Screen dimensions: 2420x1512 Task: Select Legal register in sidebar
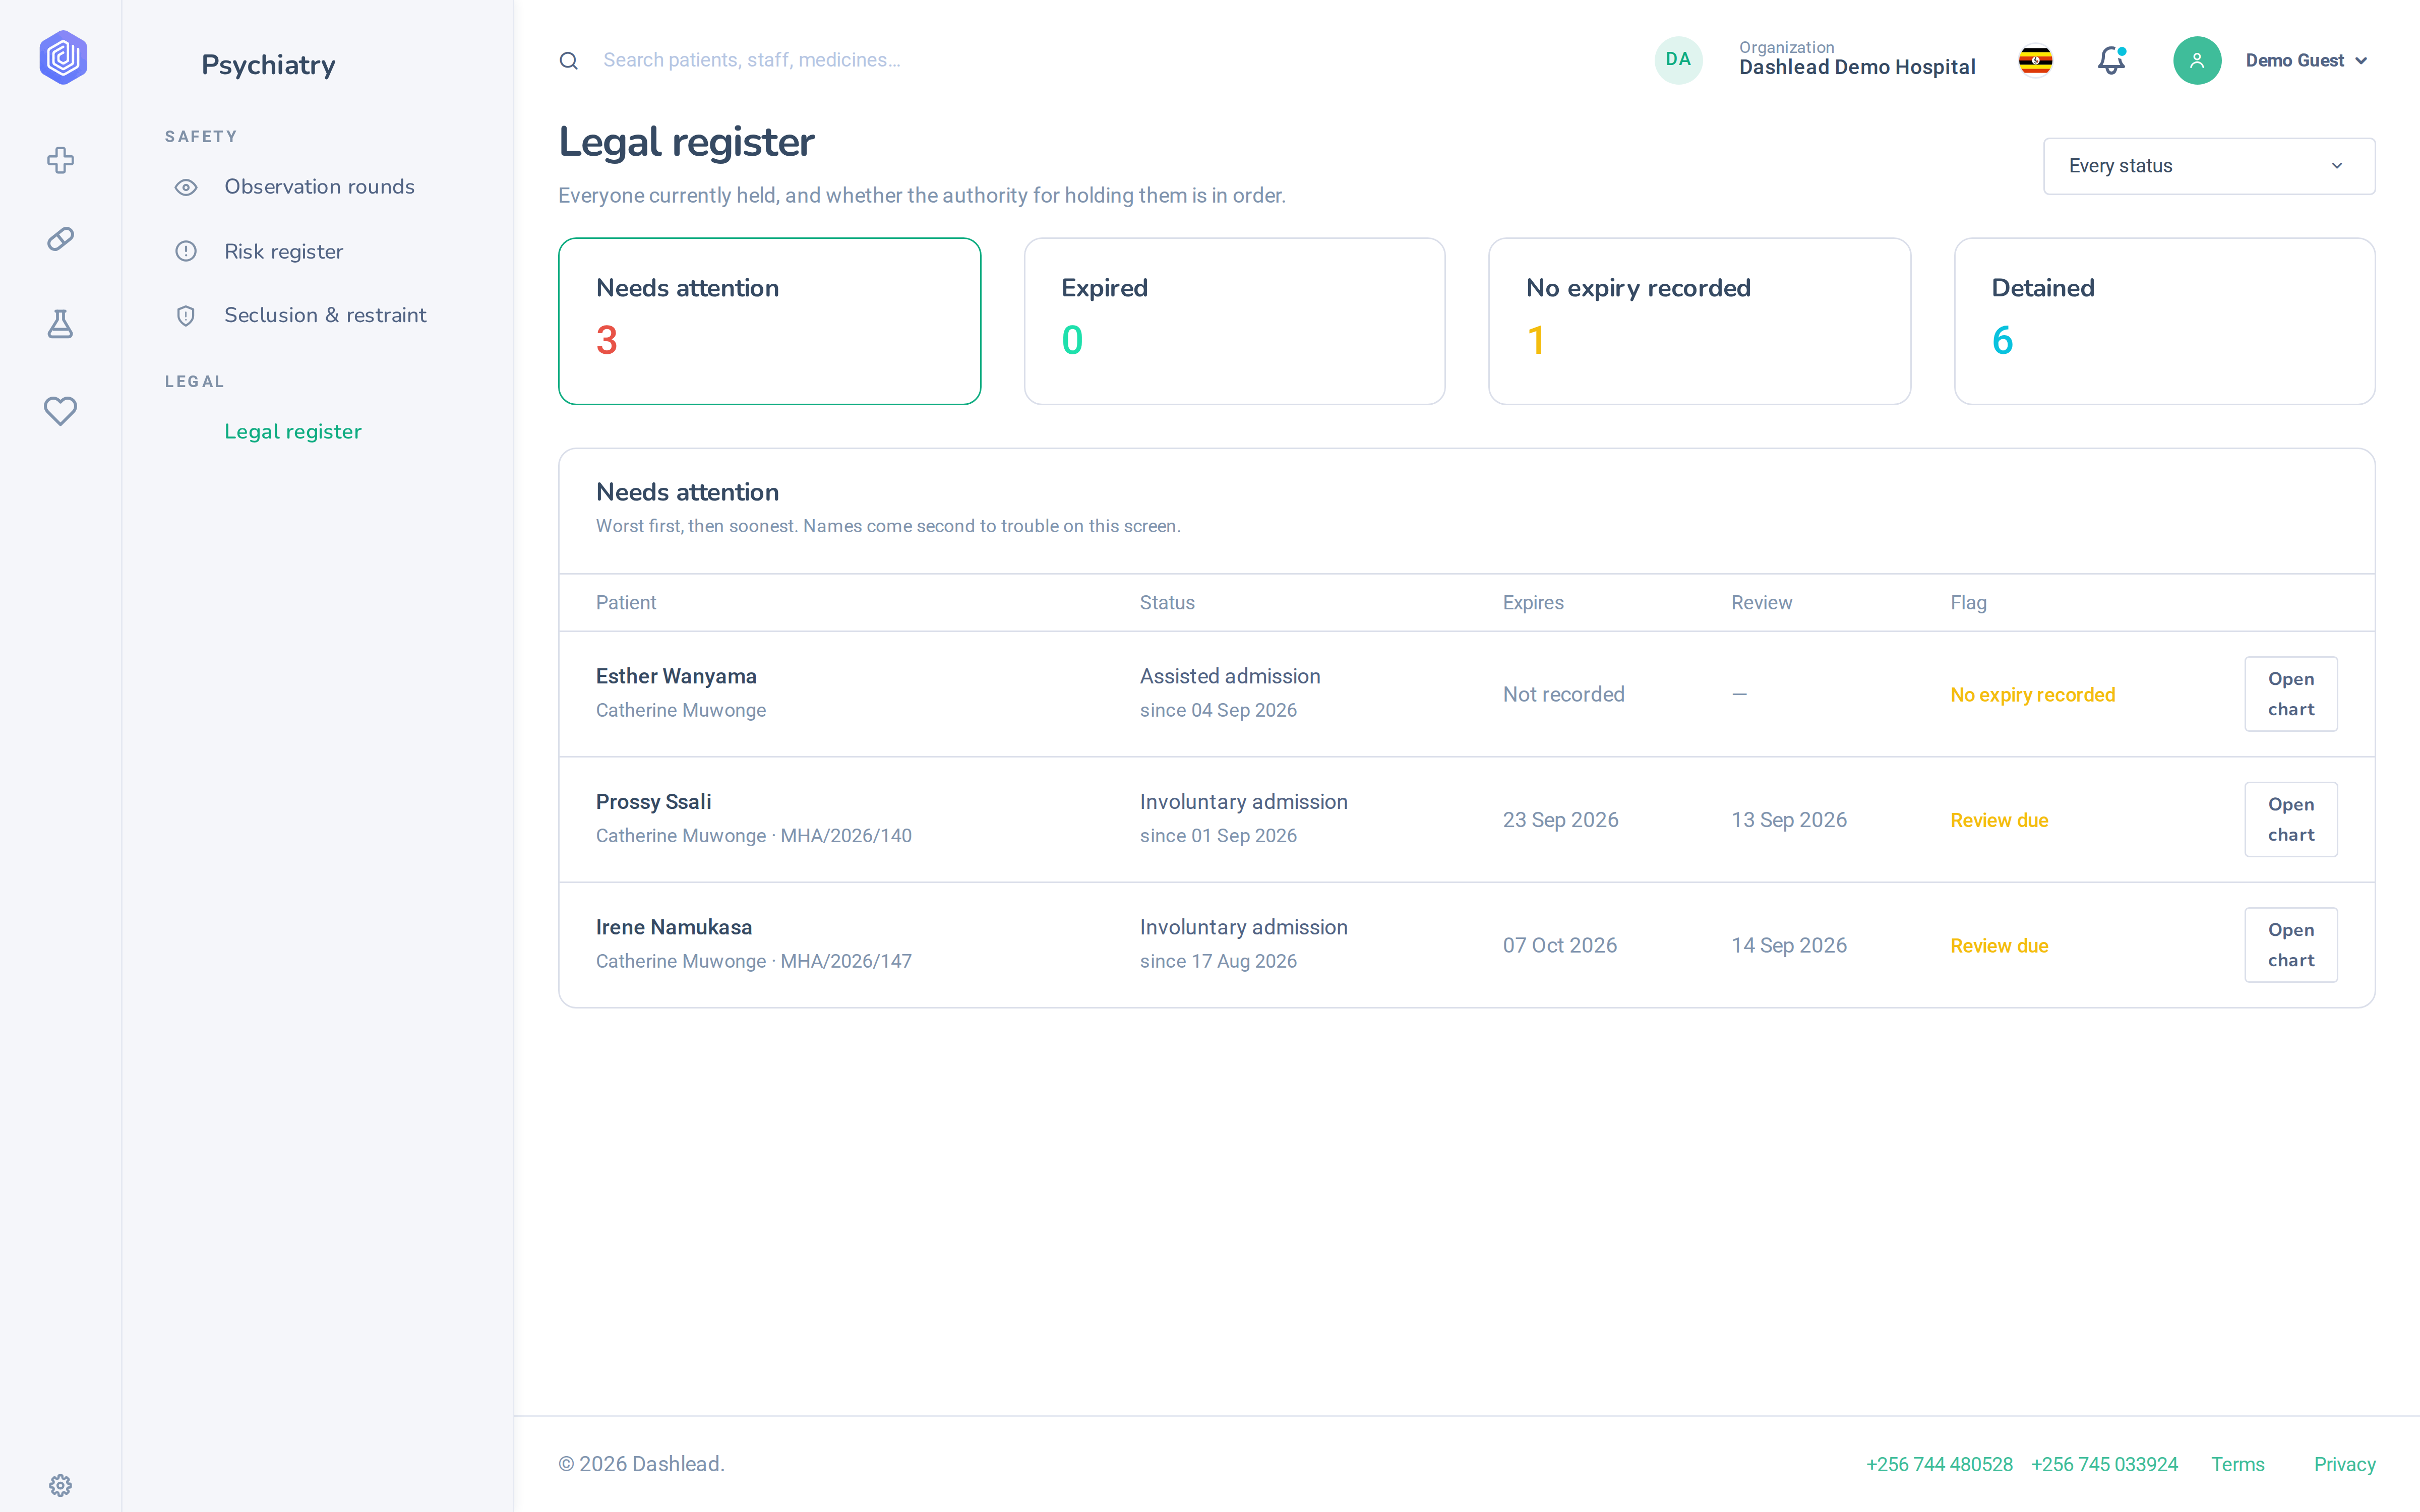pos(293,432)
